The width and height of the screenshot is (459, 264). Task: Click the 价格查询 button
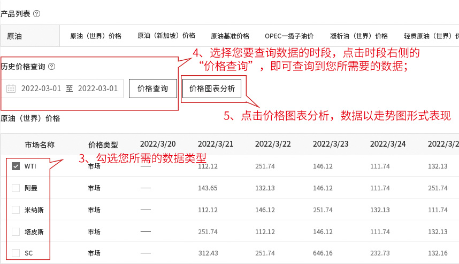click(x=152, y=89)
